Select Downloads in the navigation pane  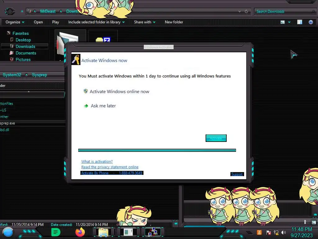coord(25,46)
